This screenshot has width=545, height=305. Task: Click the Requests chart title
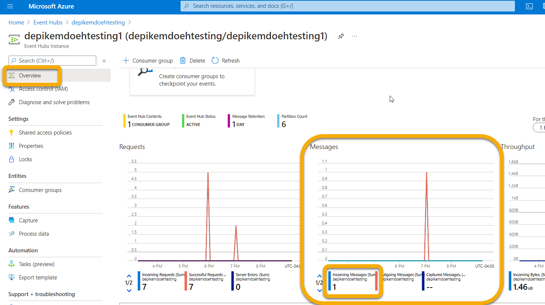[132, 147]
